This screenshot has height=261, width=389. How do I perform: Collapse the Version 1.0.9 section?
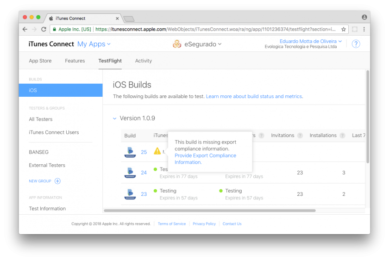(x=115, y=118)
